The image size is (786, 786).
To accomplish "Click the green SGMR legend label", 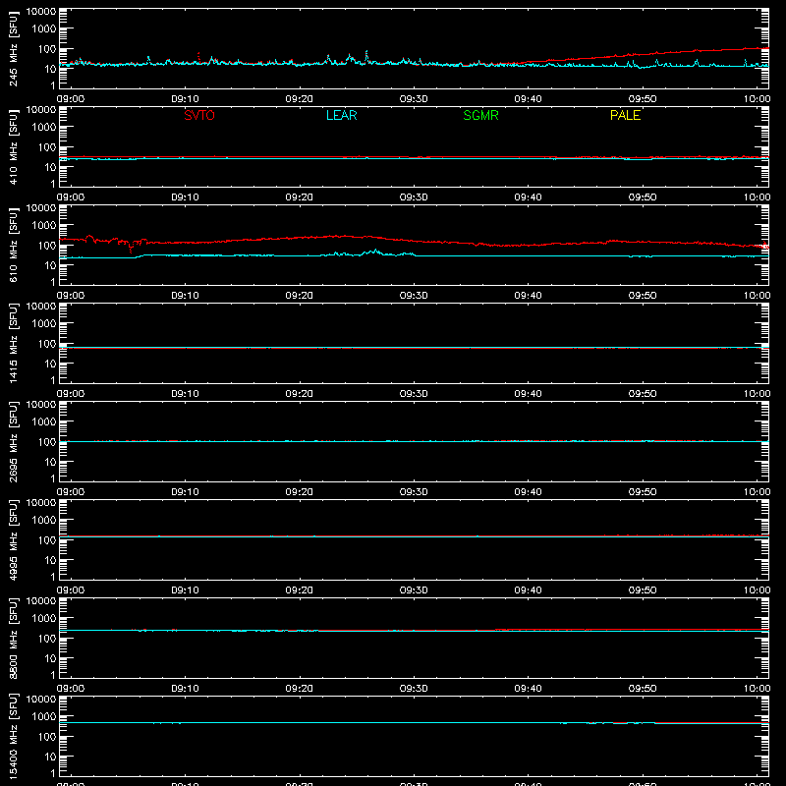I will click(x=480, y=115).
